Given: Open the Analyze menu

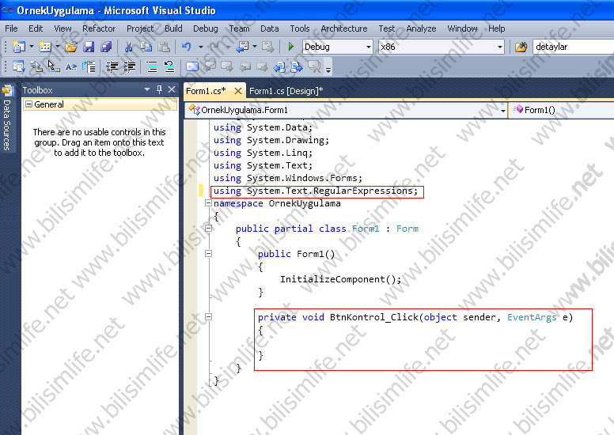Looking at the screenshot, I should [x=421, y=28].
